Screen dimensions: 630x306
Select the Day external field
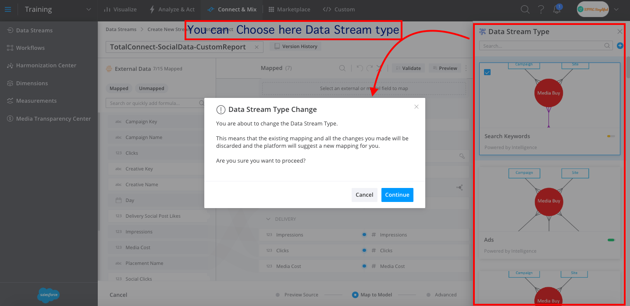[x=158, y=200]
